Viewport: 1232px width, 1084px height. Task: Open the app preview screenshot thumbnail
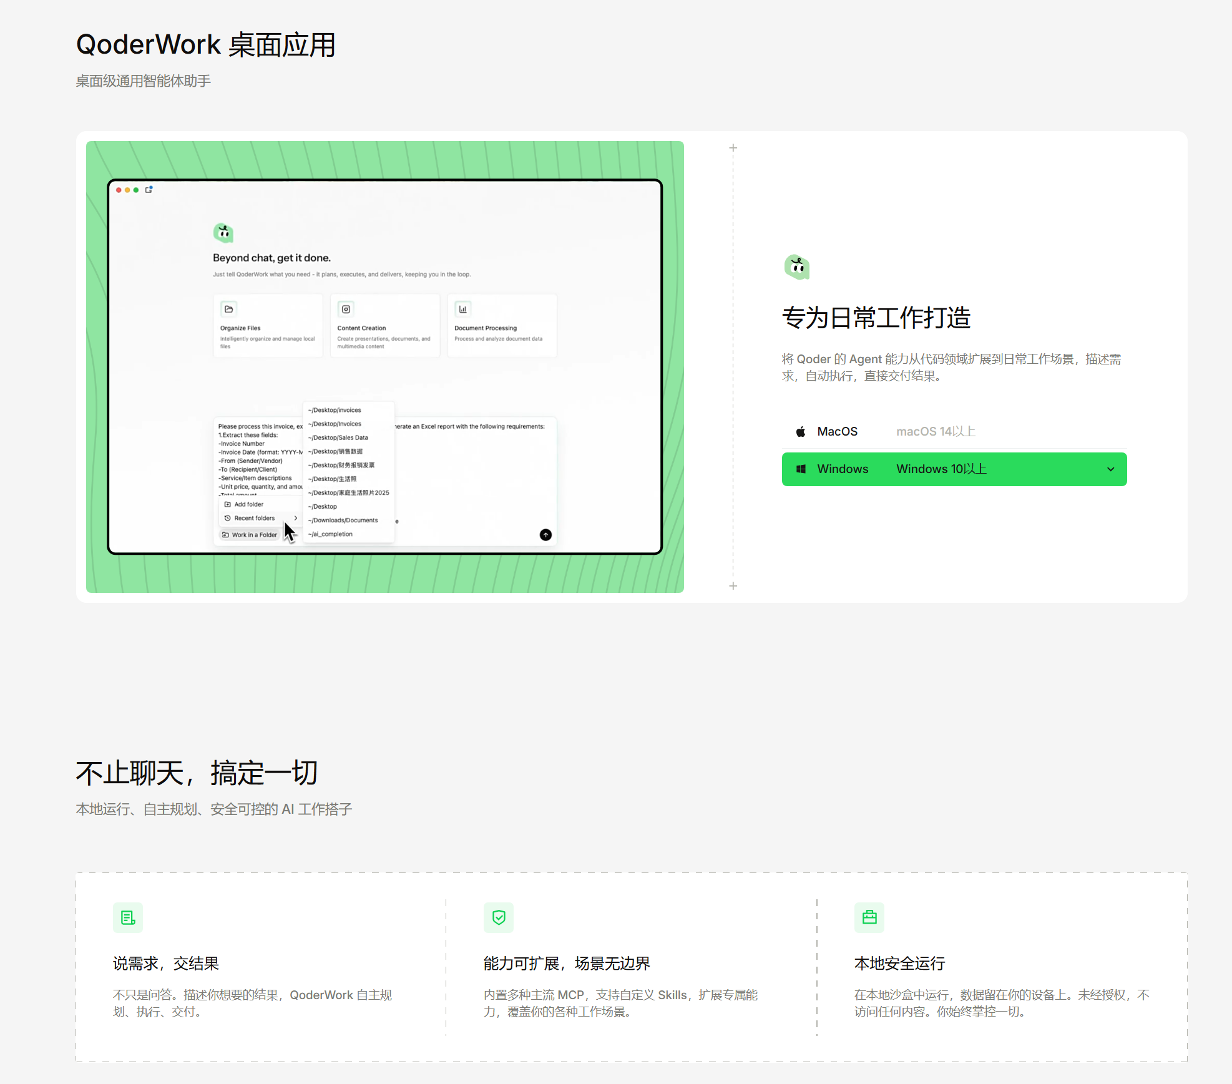[385, 367]
